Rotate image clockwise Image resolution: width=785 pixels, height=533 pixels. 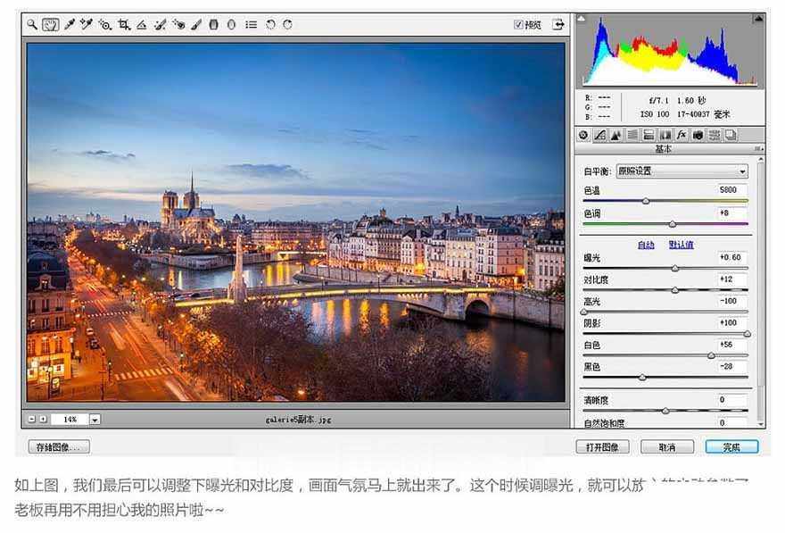point(287,24)
